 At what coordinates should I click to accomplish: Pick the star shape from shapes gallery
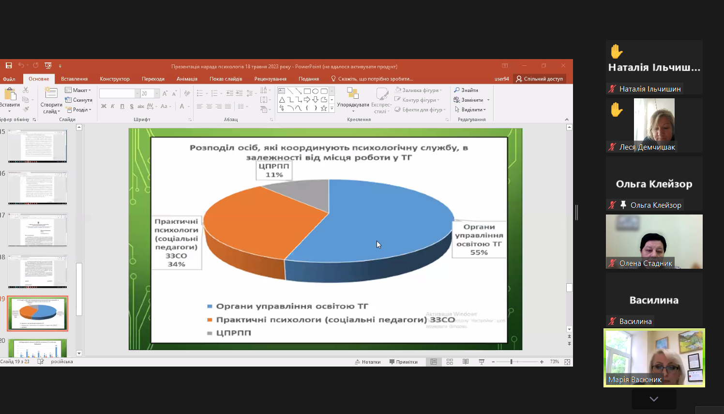[x=324, y=108]
